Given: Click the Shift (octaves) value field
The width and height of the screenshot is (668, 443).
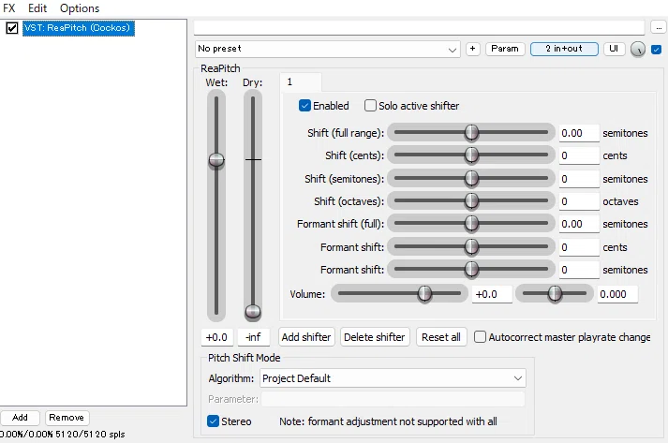Looking at the screenshot, I should pyautogui.click(x=579, y=201).
